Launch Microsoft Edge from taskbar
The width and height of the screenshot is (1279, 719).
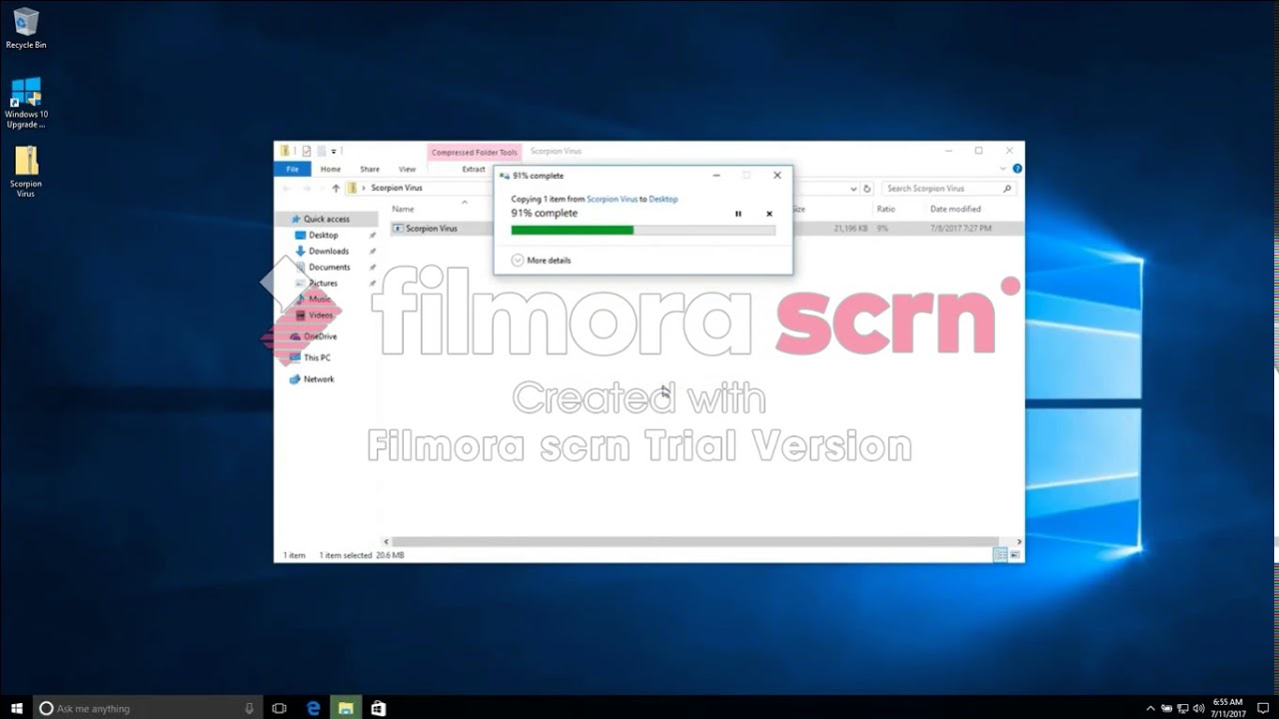coord(313,708)
